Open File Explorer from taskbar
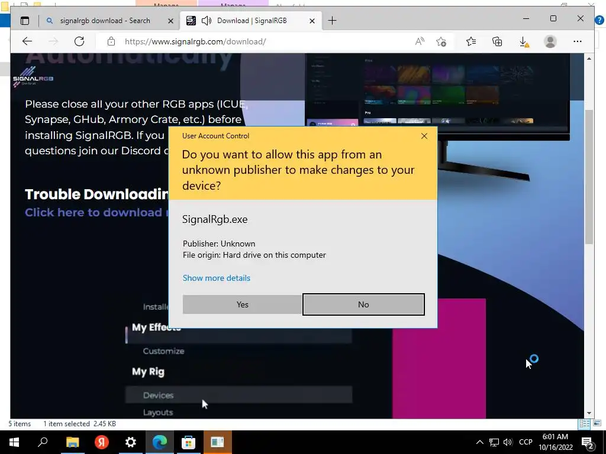 point(72,442)
